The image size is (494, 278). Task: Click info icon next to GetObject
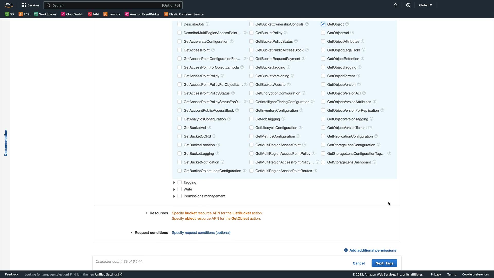pyautogui.click(x=347, y=24)
